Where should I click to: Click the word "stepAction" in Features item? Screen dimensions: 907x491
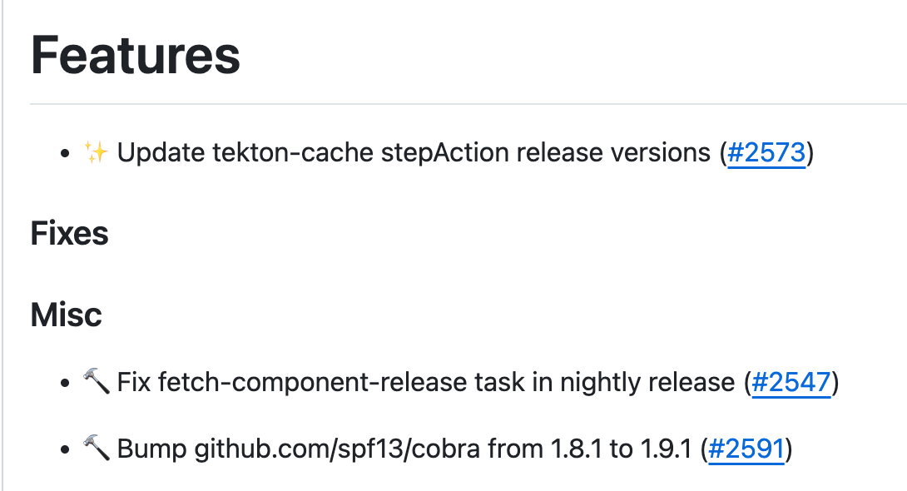click(x=456, y=153)
